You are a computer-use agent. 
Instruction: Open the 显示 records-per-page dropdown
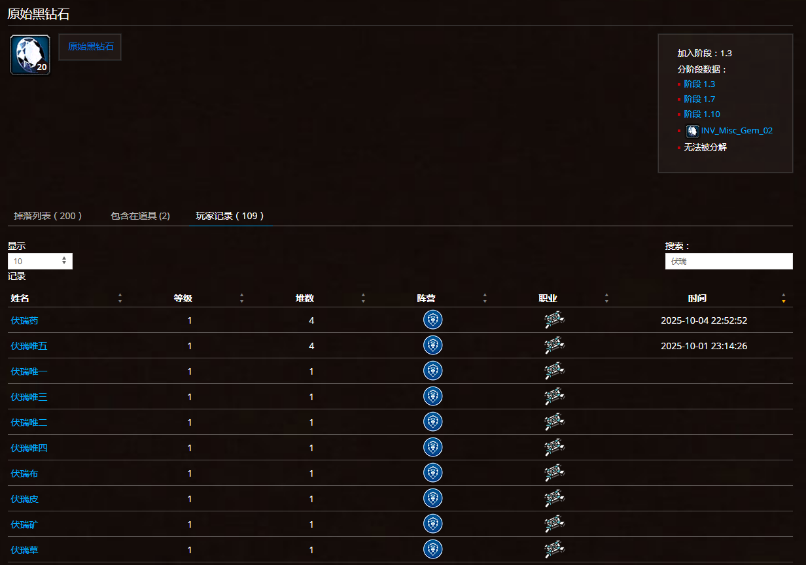[x=40, y=261]
